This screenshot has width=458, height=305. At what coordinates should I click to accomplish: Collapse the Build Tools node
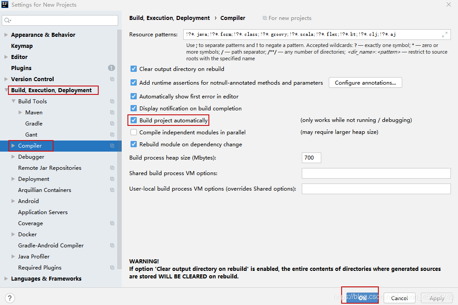13,101
